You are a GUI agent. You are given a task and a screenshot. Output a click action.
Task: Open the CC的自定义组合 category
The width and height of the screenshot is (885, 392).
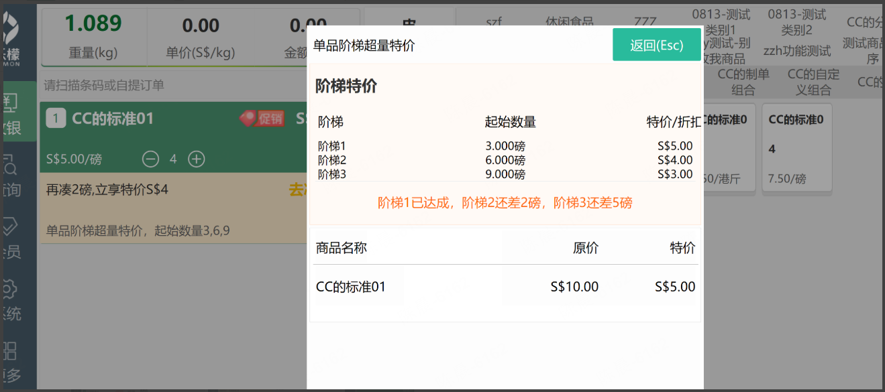813,82
